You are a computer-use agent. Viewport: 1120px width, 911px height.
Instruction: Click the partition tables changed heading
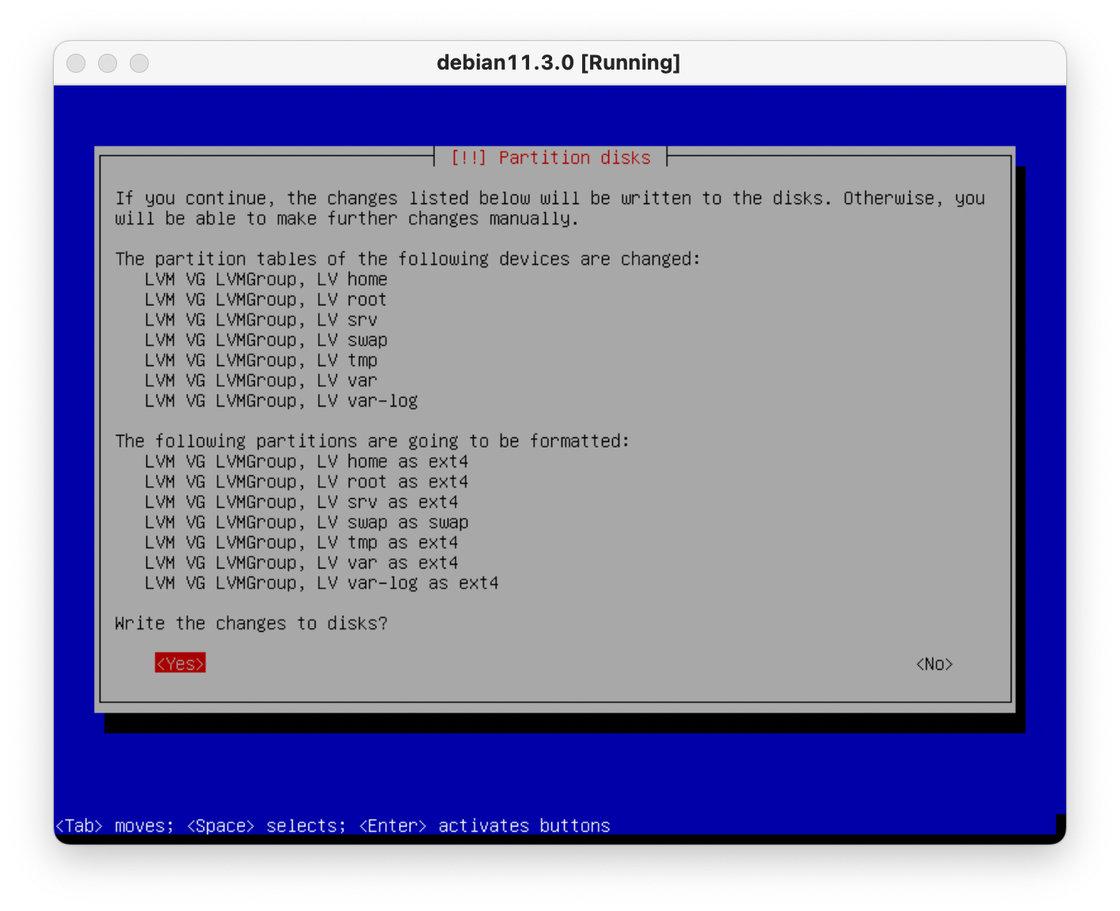[x=407, y=259]
